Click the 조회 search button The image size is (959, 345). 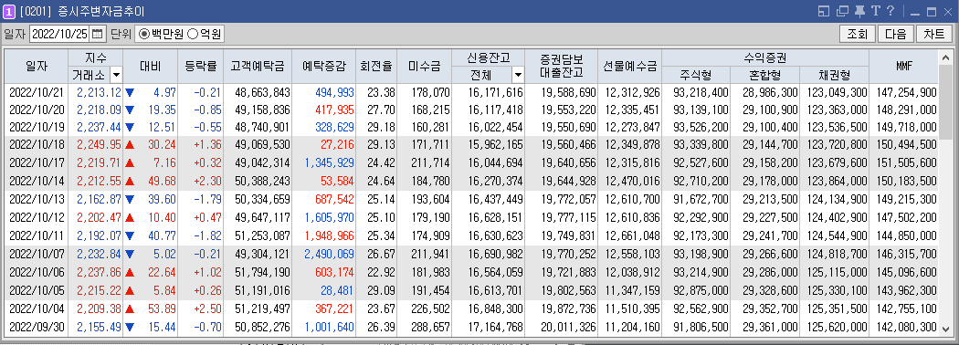pyautogui.click(x=858, y=35)
